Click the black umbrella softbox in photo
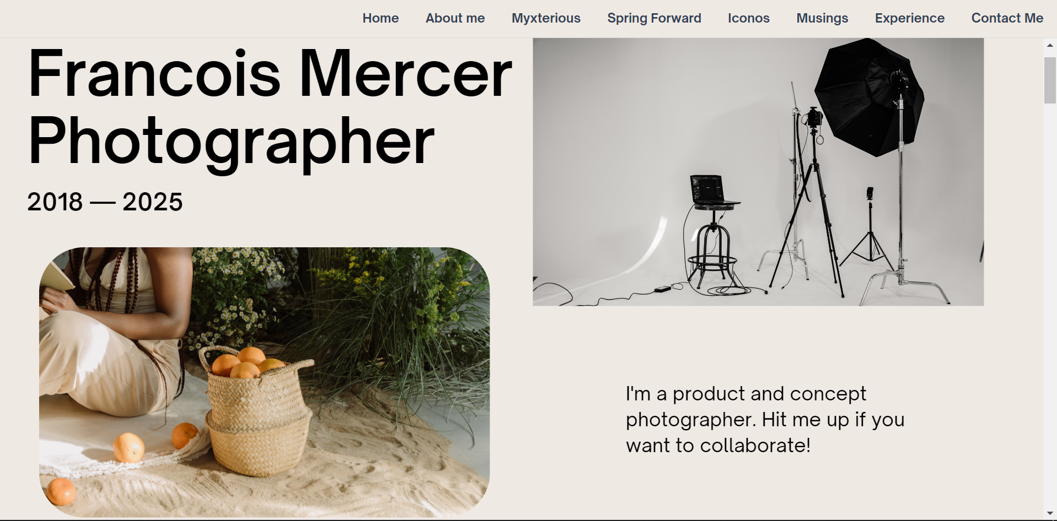This screenshot has width=1057, height=521. (868, 96)
